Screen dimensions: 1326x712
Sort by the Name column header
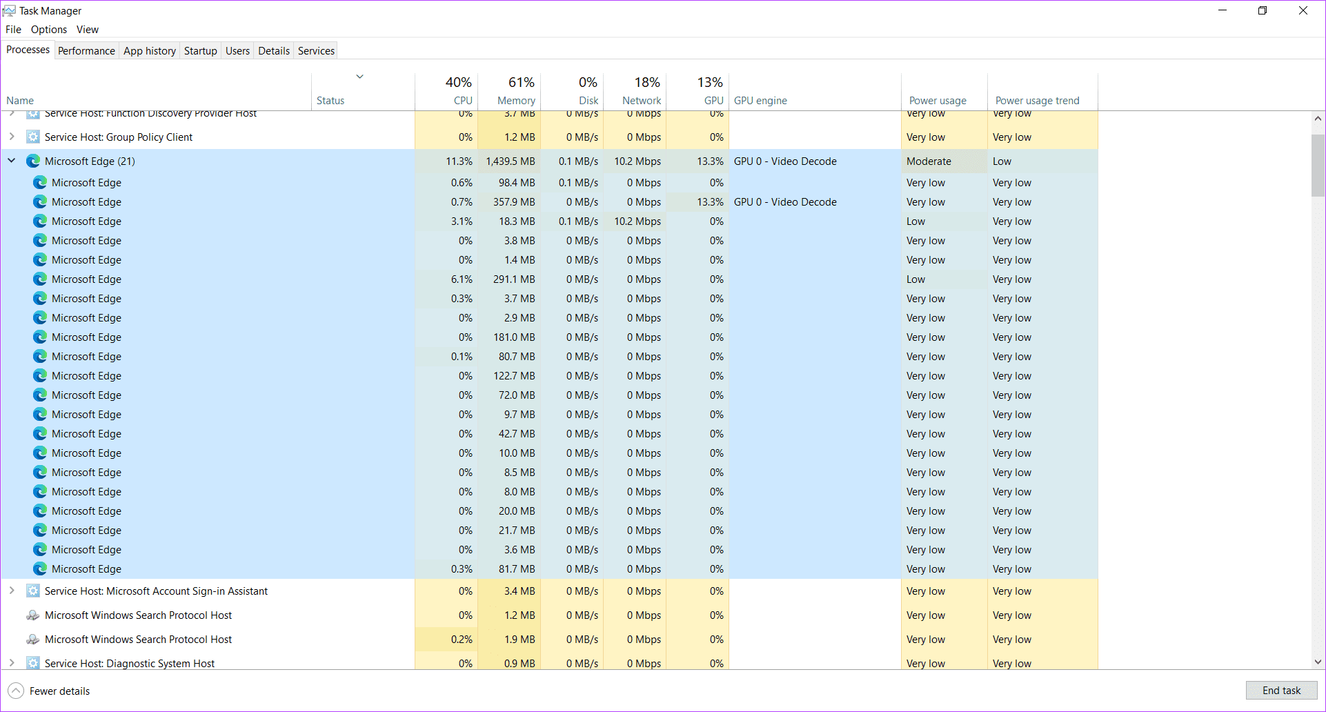click(156, 91)
